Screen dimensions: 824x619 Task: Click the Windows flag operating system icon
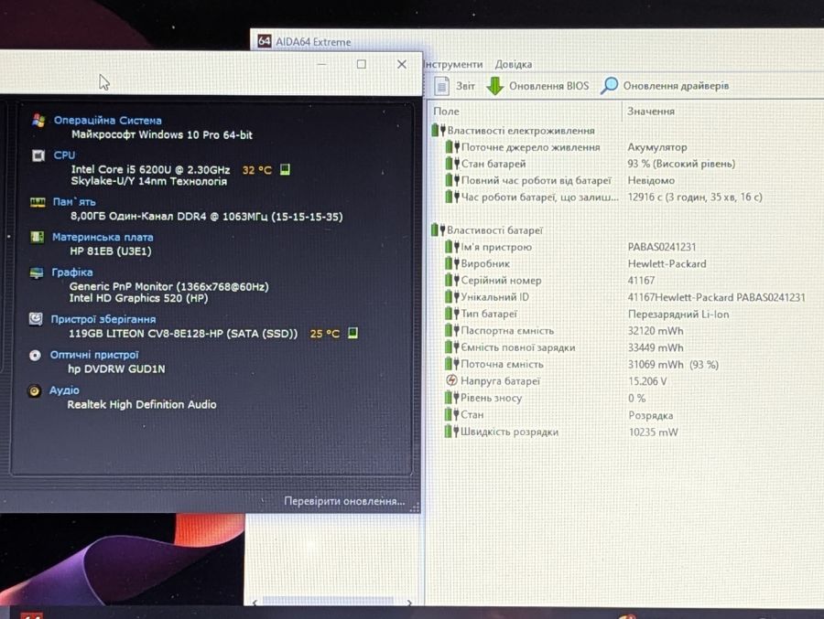[x=38, y=120]
